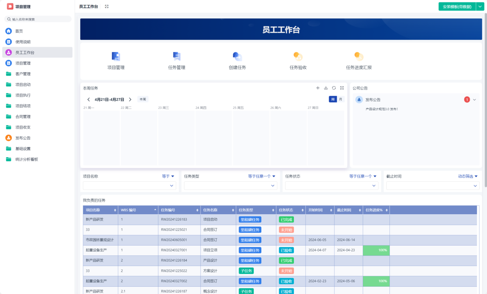Switch the calendar to 月 view

340,99
